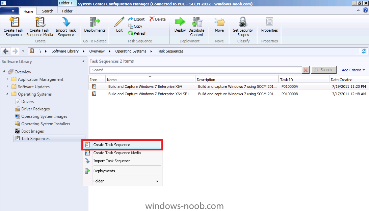This screenshot has width=369, height=211.
Task: Expand arrow after Software Library breadcrumb
Action: (83, 51)
